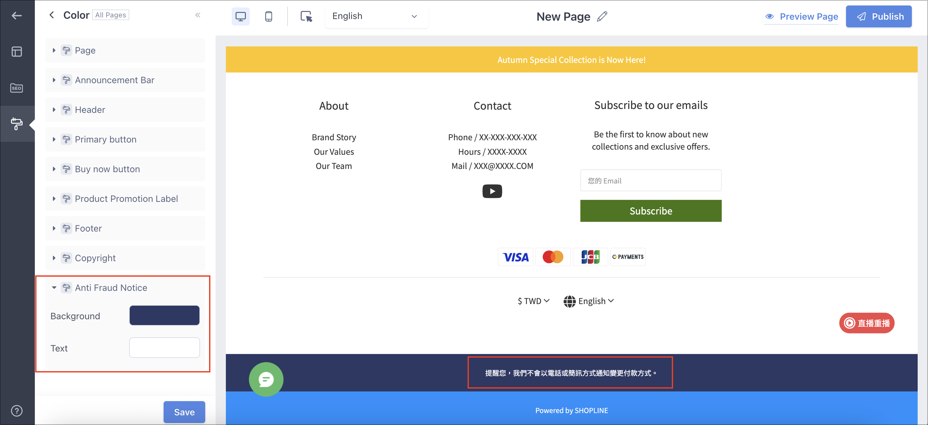The image size is (928, 425).
Task: Open the layout sections sidebar icon
Action: pos(16,52)
